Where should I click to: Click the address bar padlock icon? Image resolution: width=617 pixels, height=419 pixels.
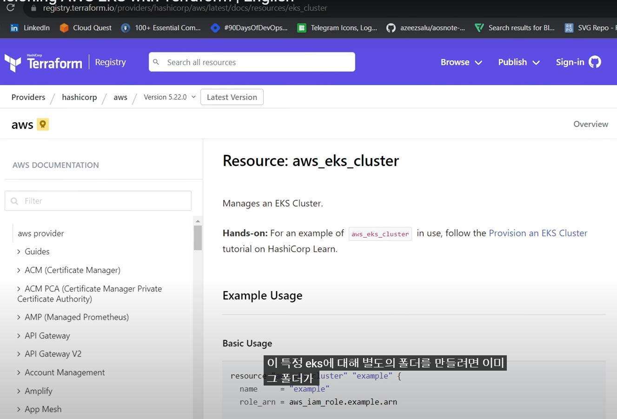click(33, 8)
